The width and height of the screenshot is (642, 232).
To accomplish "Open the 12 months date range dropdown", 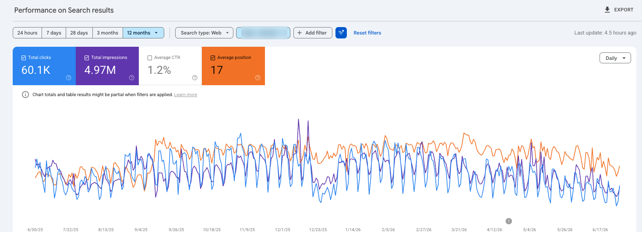I will 144,33.
